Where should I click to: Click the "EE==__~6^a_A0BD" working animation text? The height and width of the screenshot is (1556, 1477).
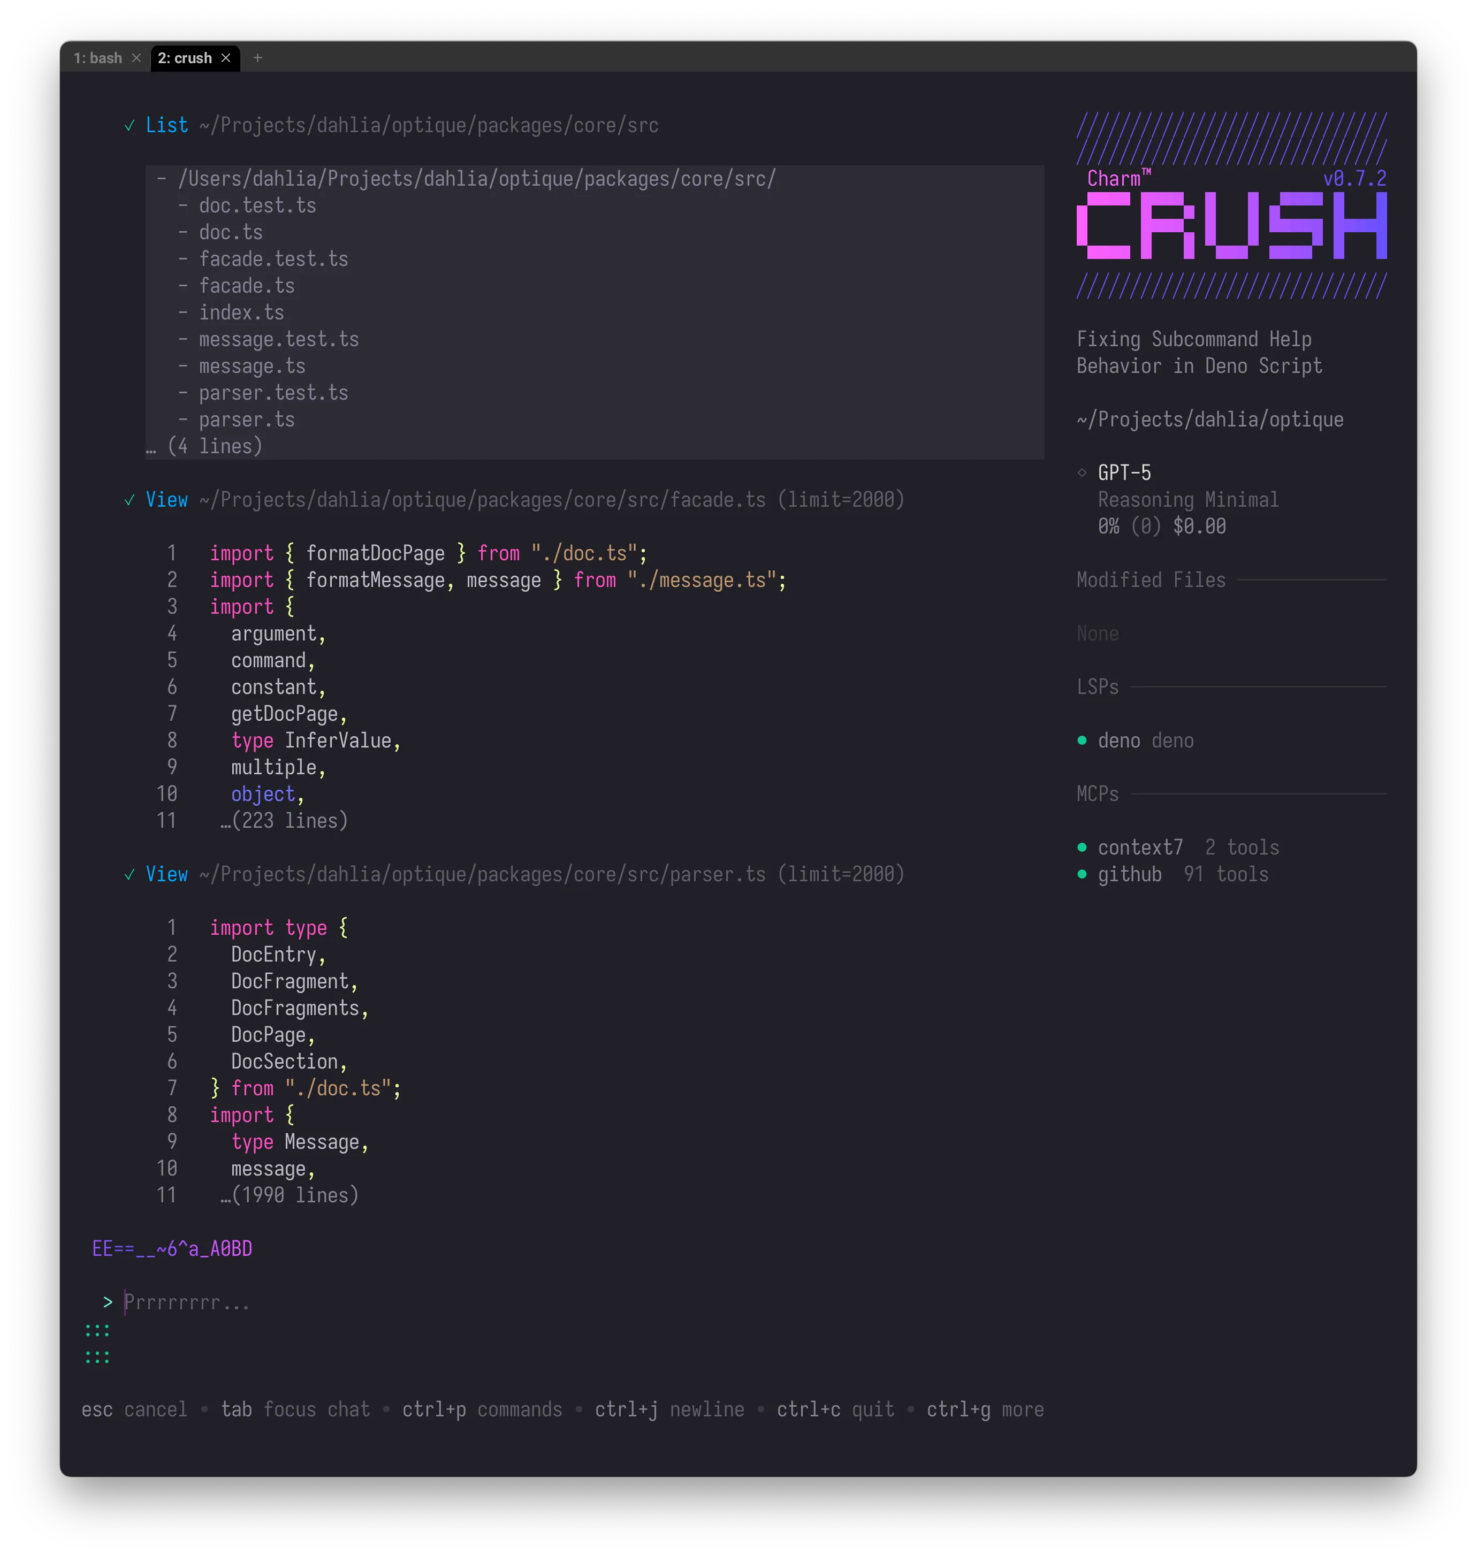[x=172, y=1249]
